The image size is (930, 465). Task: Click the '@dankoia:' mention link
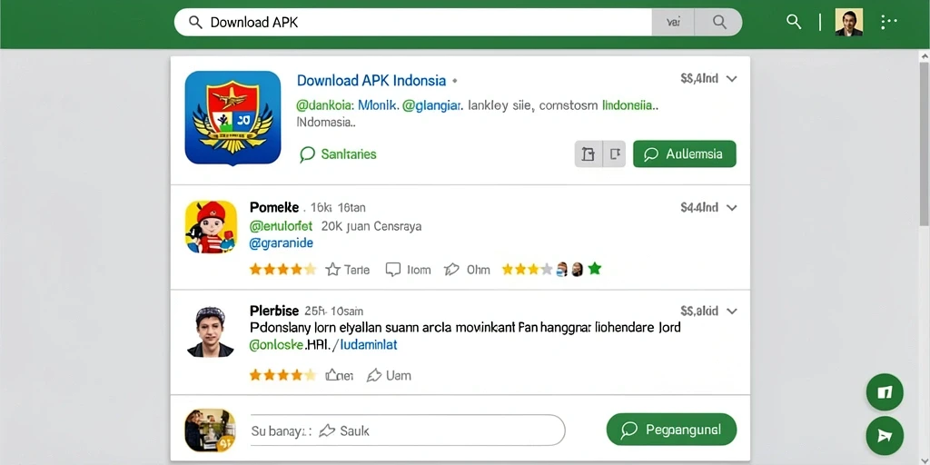pos(325,105)
